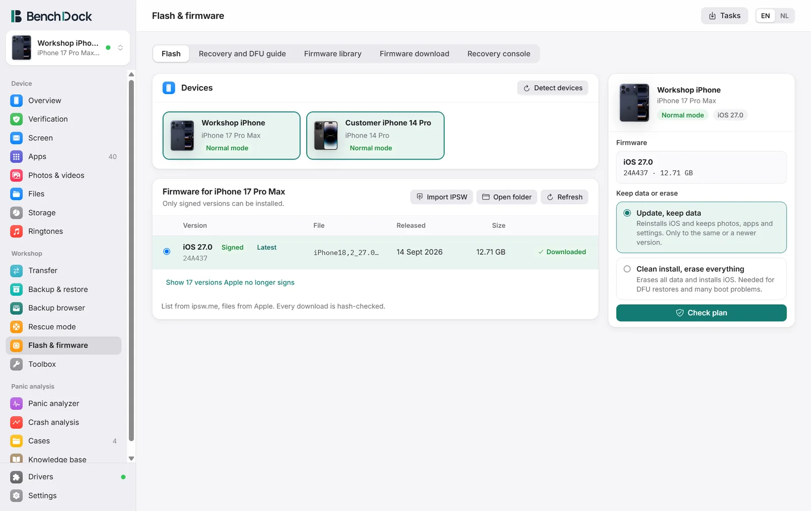Click the Normal mode badge in device summary
This screenshot has height=511, width=811.
pyautogui.click(x=682, y=115)
